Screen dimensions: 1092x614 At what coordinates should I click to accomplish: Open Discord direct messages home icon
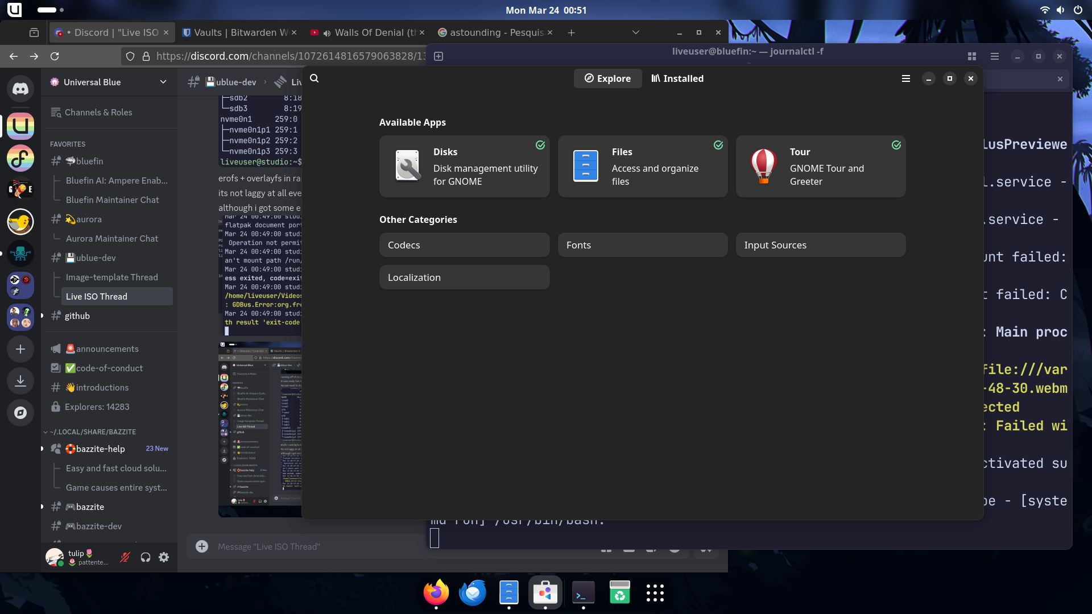(x=20, y=89)
